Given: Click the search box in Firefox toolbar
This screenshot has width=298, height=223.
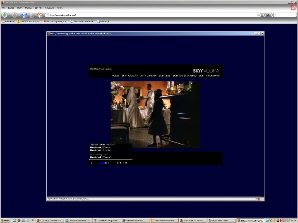Looking at the screenshot, I should [x=284, y=15].
